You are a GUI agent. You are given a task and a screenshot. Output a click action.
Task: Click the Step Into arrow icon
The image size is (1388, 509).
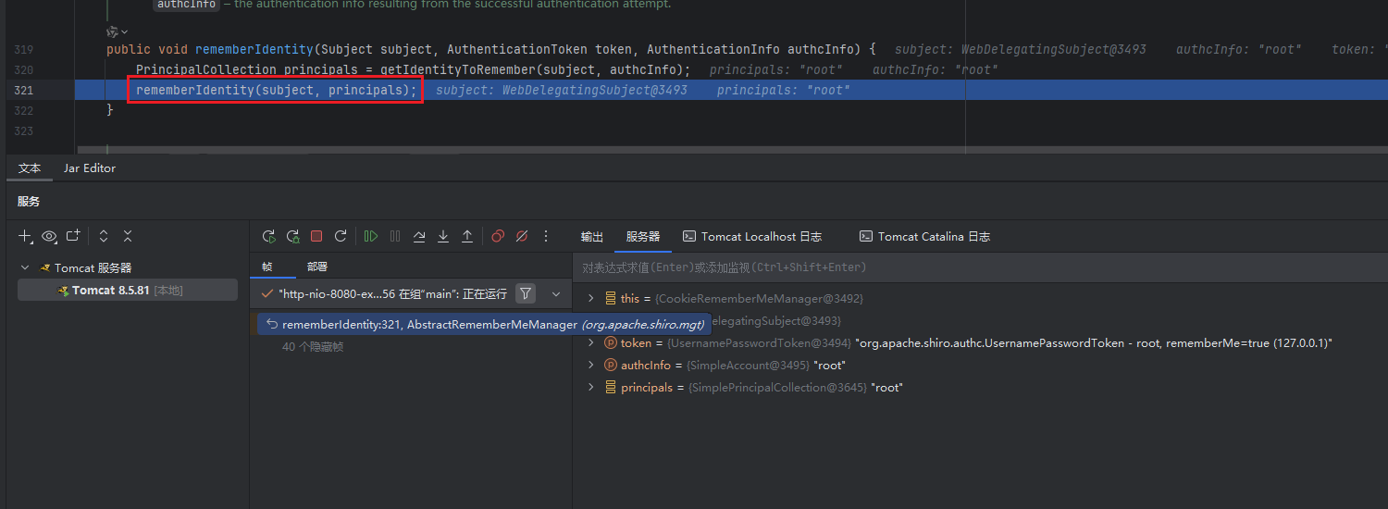443,237
